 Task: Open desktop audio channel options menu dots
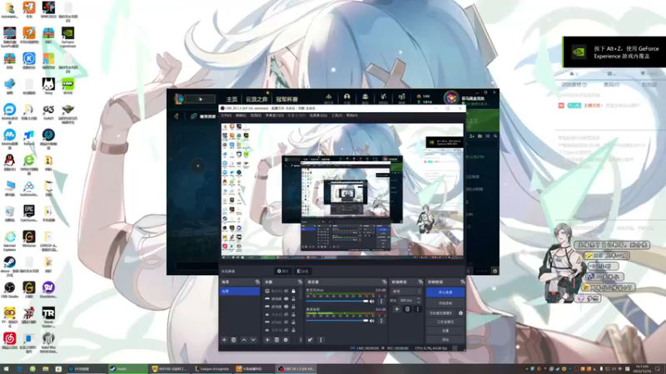click(381, 321)
